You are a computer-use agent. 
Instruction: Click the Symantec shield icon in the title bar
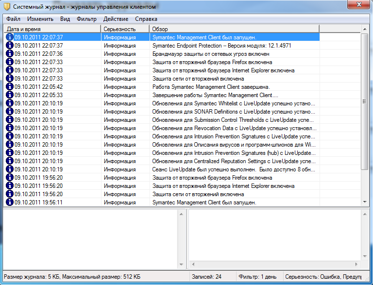[x=7, y=6]
